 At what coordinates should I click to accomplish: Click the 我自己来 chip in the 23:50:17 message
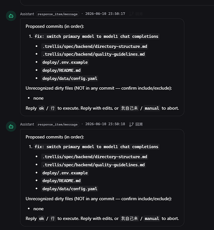[129, 108]
